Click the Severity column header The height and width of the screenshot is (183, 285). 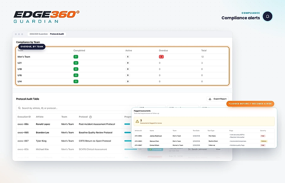coord(263,131)
